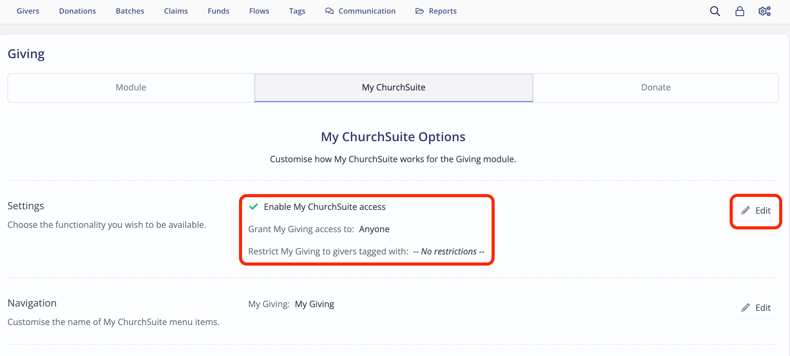Image resolution: width=790 pixels, height=356 pixels.
Task: Open the search icon in top bar
Action: pyautogui.click(x=714, y=11)
